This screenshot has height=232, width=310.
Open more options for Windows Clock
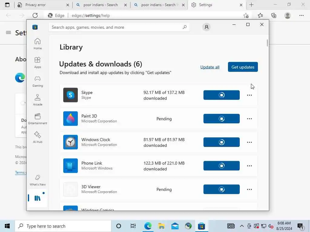[249, 142]
